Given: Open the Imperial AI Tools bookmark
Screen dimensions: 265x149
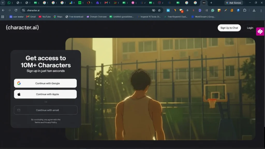Looking at the screenshot, I should [149, 17].
